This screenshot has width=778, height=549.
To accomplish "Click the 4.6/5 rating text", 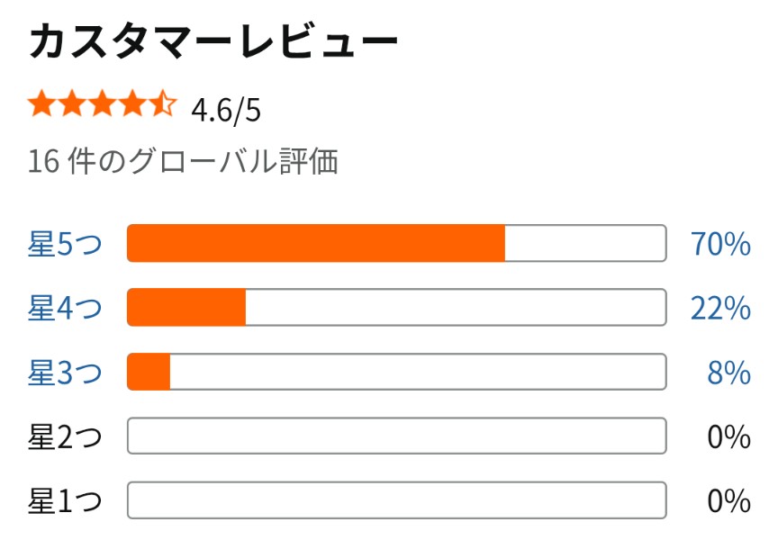I will tap(226, 110).
